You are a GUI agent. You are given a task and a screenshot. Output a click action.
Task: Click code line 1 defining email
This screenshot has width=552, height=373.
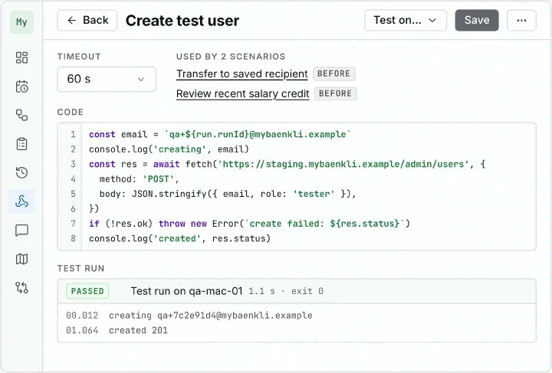[220, 134]
